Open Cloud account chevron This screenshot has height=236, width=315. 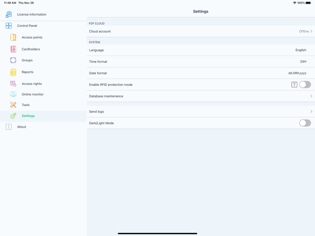(311, 31)
